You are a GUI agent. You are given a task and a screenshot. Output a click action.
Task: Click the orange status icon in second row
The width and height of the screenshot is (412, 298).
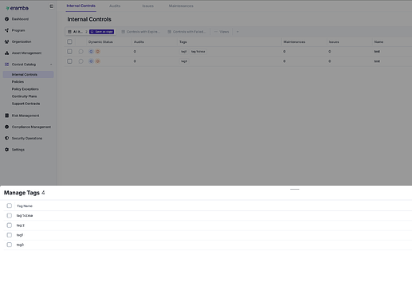pyautogui.click(x=98, y=61)
